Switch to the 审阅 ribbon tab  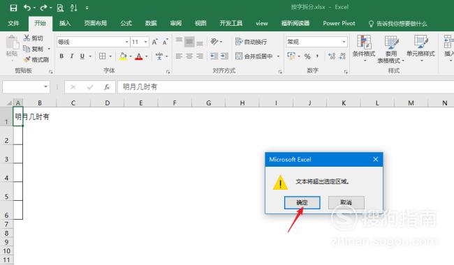pos(176,24)
